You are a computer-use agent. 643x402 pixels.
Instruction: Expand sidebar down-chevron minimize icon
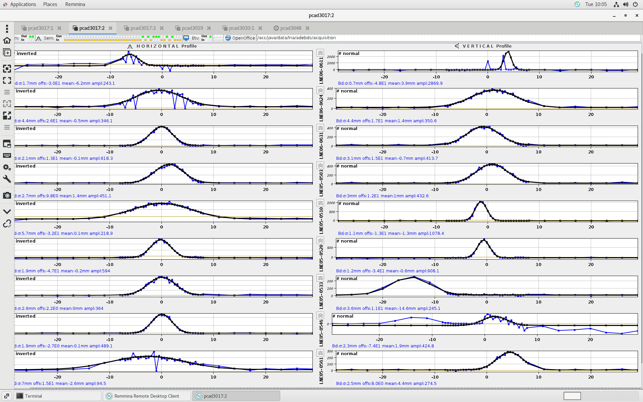pyautogui.click(x=7, y=212)
